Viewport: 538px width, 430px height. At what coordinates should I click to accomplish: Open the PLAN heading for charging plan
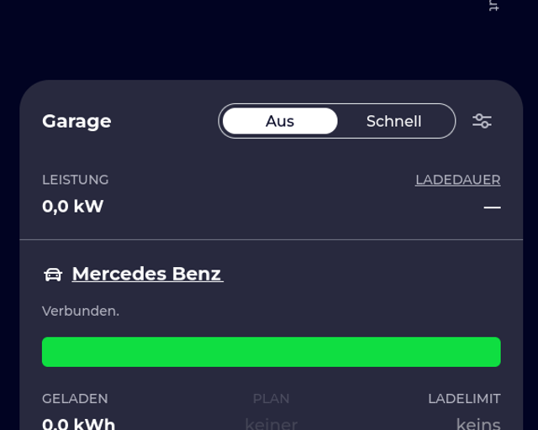tap(271, 399)
